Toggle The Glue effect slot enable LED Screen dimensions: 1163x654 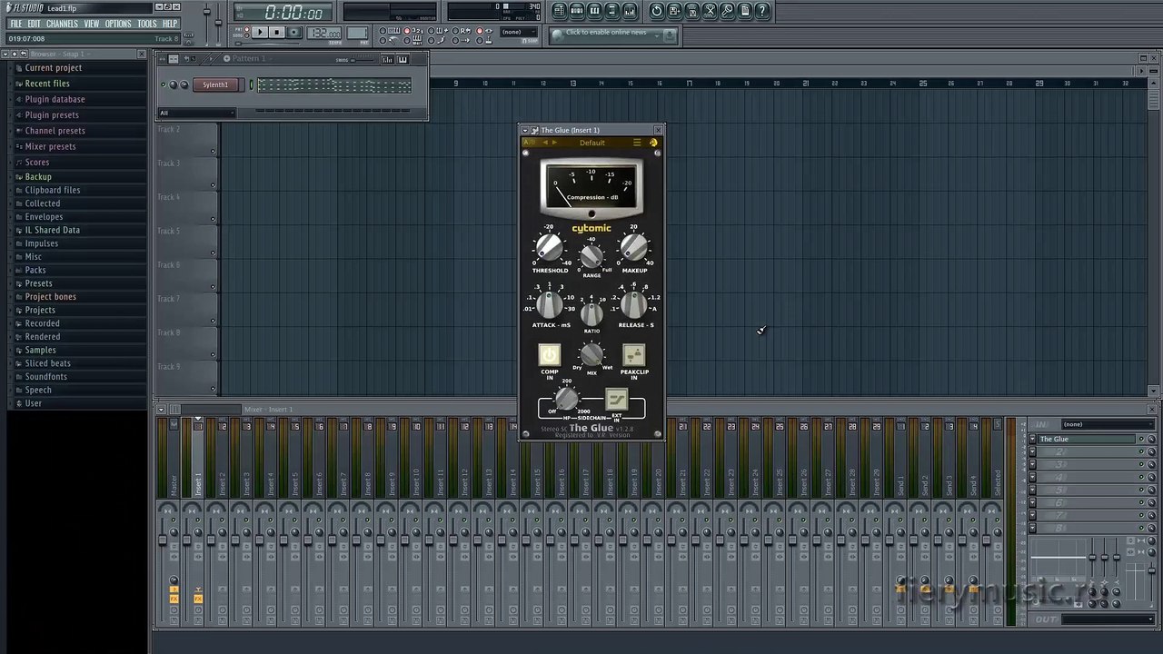tap(1140, 439)
